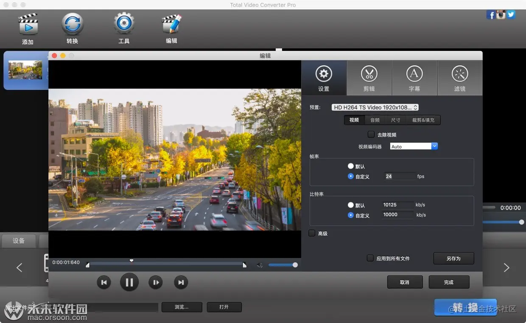Open the 滤镜 (Filter) panel
The image size is (526, 323).
tap(460, 77)
